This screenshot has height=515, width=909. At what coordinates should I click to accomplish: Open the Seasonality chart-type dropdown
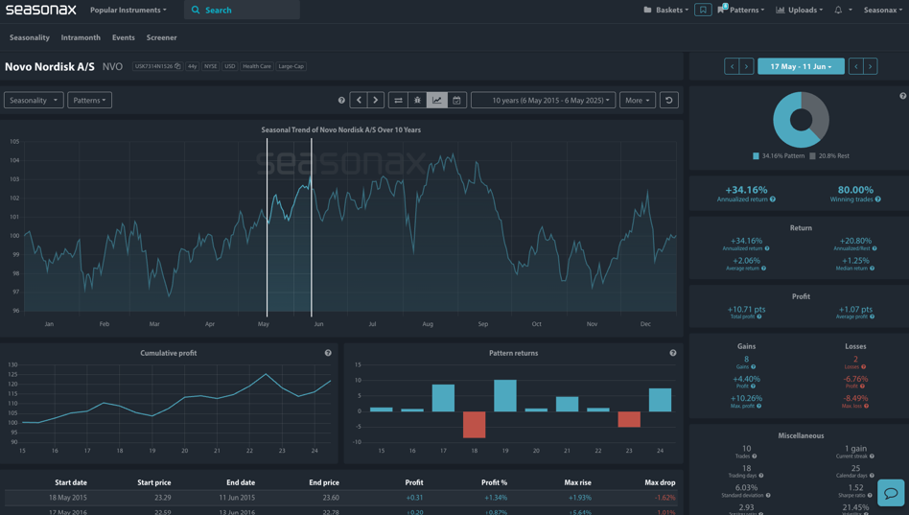coord(34,101)
